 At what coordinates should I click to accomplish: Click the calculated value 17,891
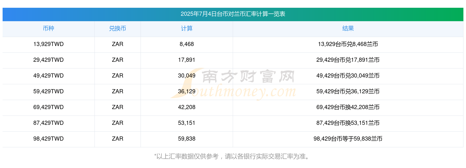coord(187,60)
